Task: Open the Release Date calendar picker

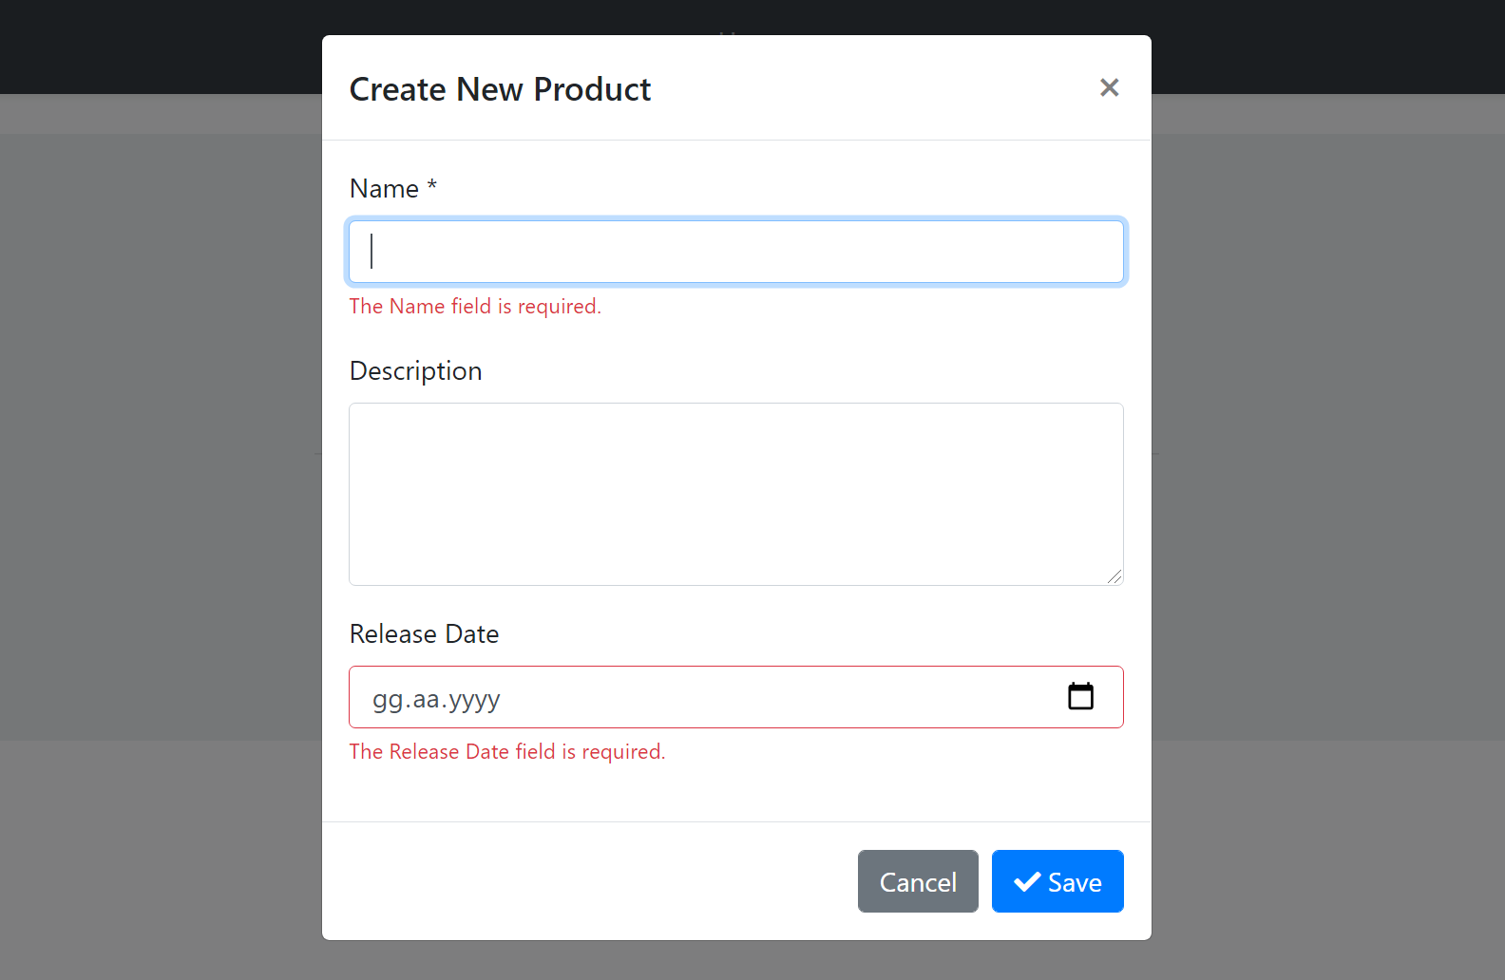Action: [1080, 697]
